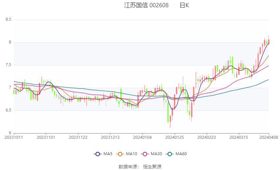Click y-axis value 8

[x=10, y=42]
